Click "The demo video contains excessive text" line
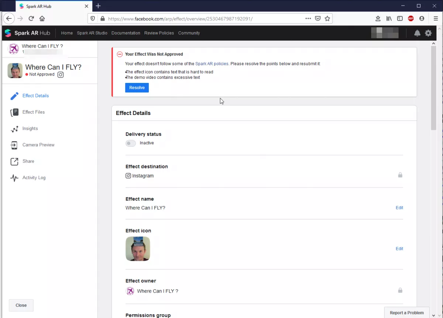Image resolution: width=443 pixels, height=318 pixels. click(x=163, y=77)
